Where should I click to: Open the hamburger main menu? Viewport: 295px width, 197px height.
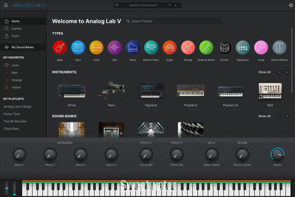[x=6, y=5]
